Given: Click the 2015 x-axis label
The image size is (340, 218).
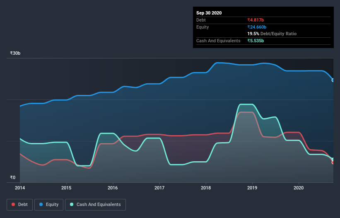Looking at the screenshot, I should 66,188.
